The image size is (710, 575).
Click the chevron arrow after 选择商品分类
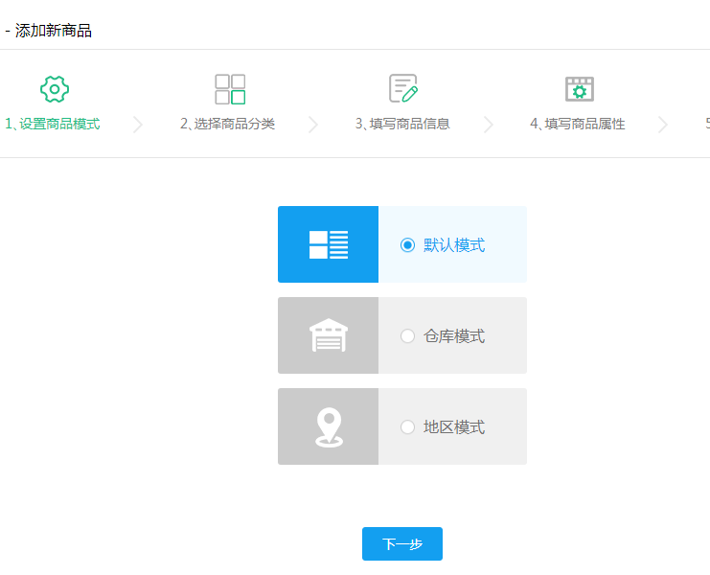coord(313,125)
